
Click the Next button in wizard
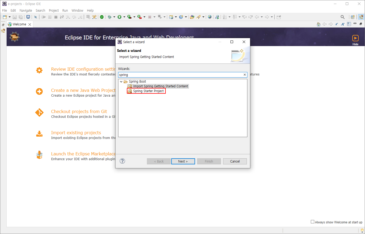click(183, 161)
